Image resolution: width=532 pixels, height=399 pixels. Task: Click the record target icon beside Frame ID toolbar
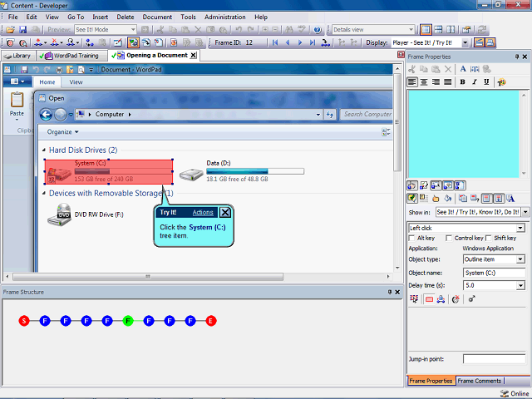point(10,42)
